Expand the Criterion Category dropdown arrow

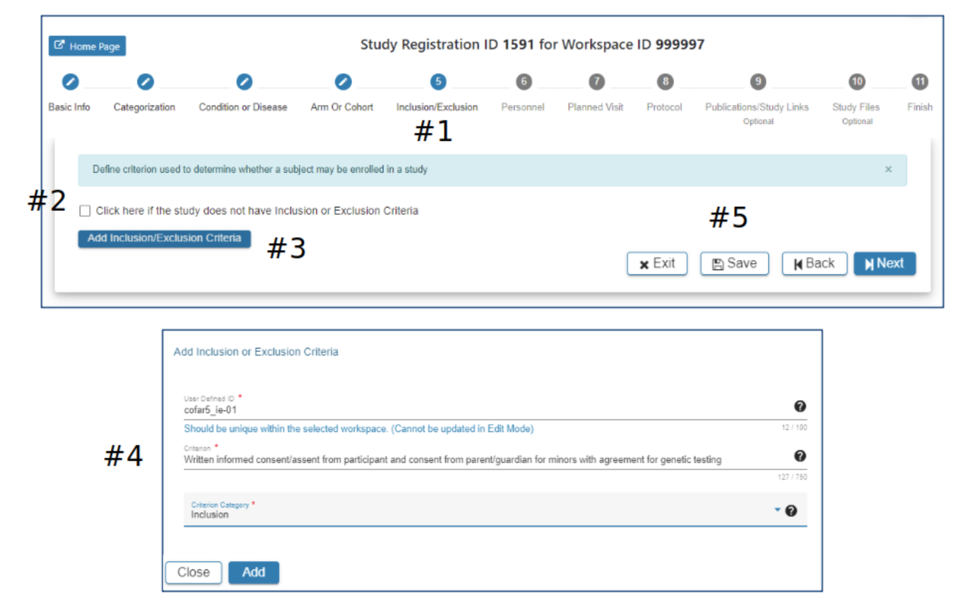[777, 510]
